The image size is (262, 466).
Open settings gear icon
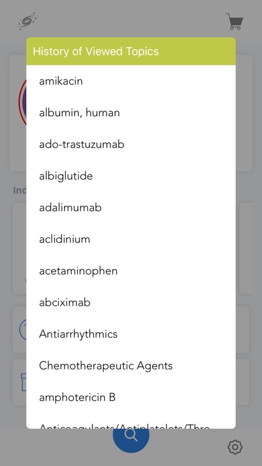[235, 447]
